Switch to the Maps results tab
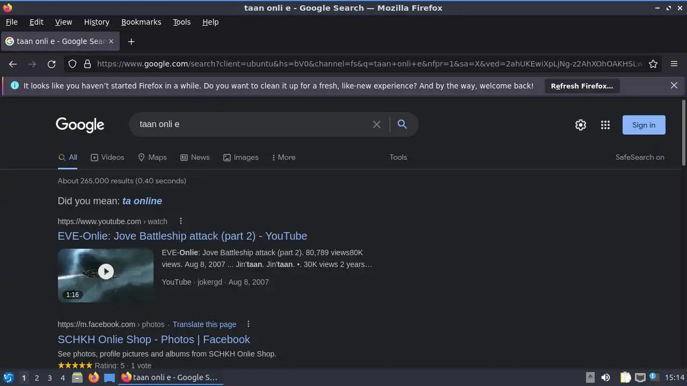This screenshot has height=386, width=687. click(x=152, y=157)
